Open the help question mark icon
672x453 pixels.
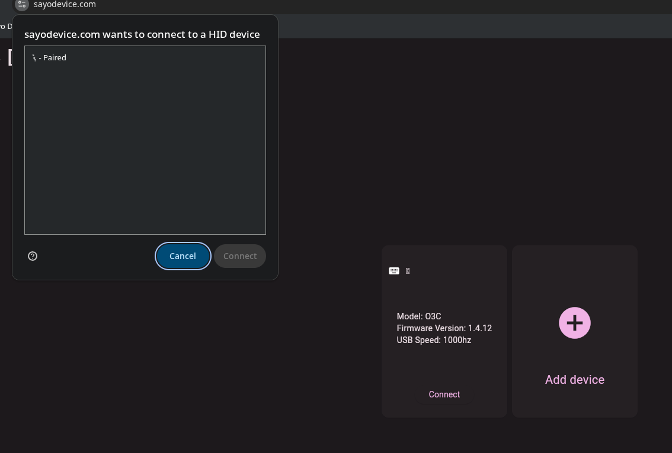click(x=33, y=256)
